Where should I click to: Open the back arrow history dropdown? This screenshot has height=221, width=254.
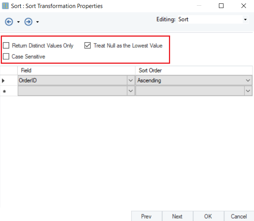18,22
